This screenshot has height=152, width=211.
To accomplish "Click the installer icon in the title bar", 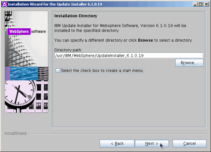I will coord(4,4).
